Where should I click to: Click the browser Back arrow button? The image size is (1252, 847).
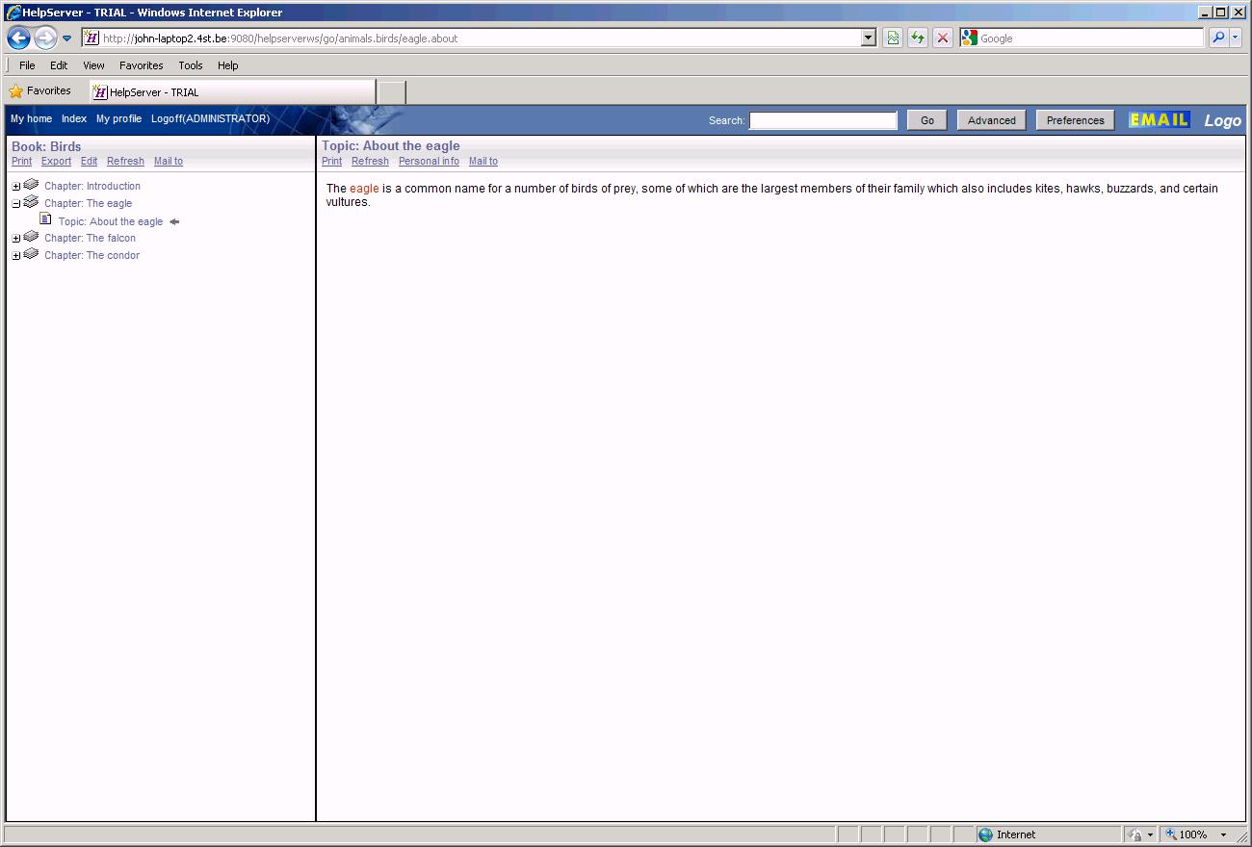(18, 38)
